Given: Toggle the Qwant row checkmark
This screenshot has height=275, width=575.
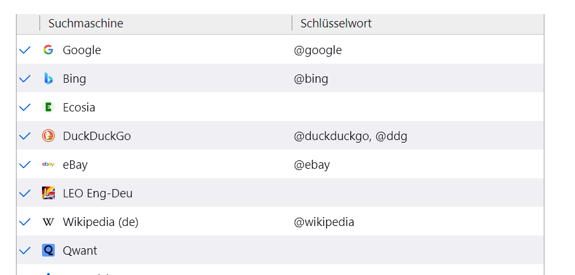Looking at the screenshot, I should [25, 250].
